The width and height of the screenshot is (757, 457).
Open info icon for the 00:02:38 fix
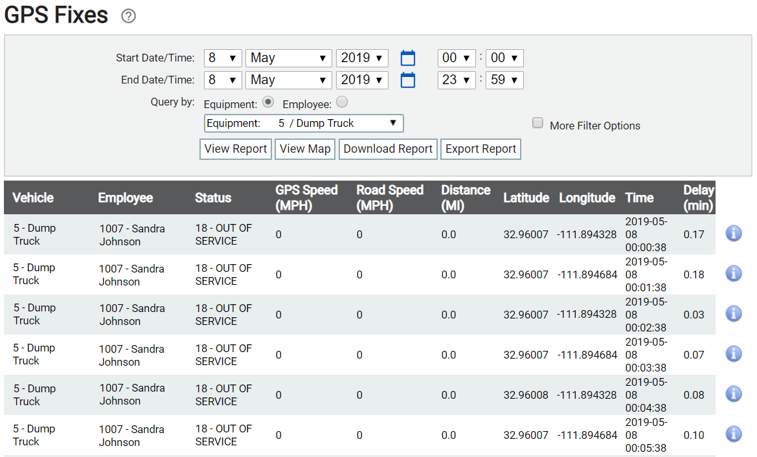[733, 314]
